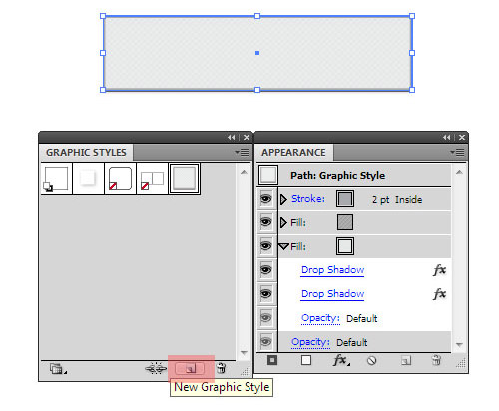Open Graphic Styles panel flyout menu

(x=243, y=153)
